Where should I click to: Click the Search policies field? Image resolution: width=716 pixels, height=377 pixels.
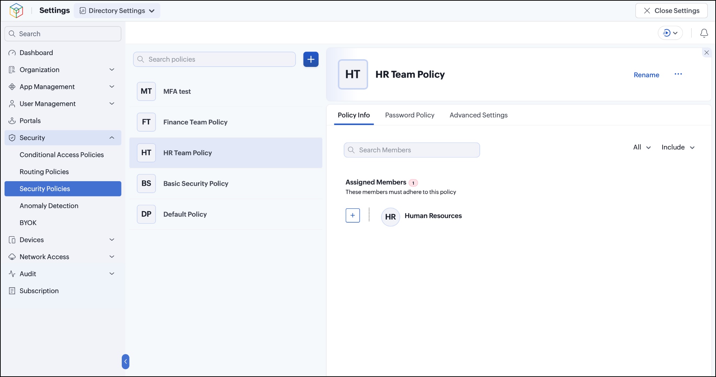(x=214, y=59)
